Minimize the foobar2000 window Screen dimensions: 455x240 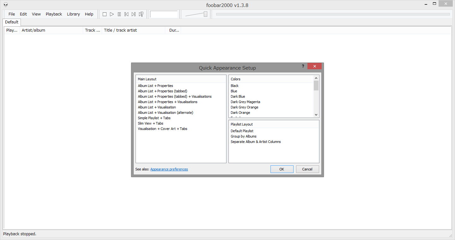(425, 4)
